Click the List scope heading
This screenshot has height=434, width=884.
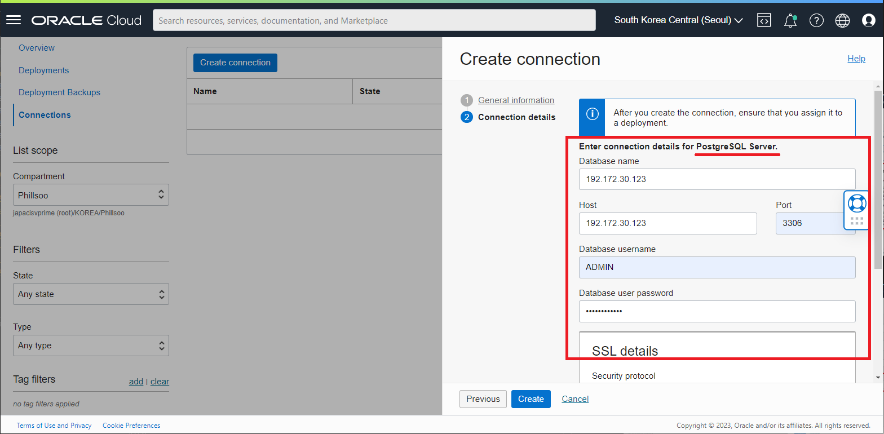point(36,150)
